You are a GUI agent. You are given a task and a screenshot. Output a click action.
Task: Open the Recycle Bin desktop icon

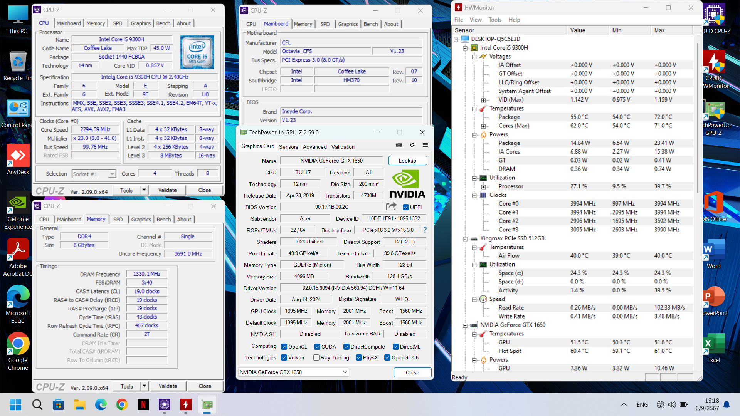tap(18, 66)
